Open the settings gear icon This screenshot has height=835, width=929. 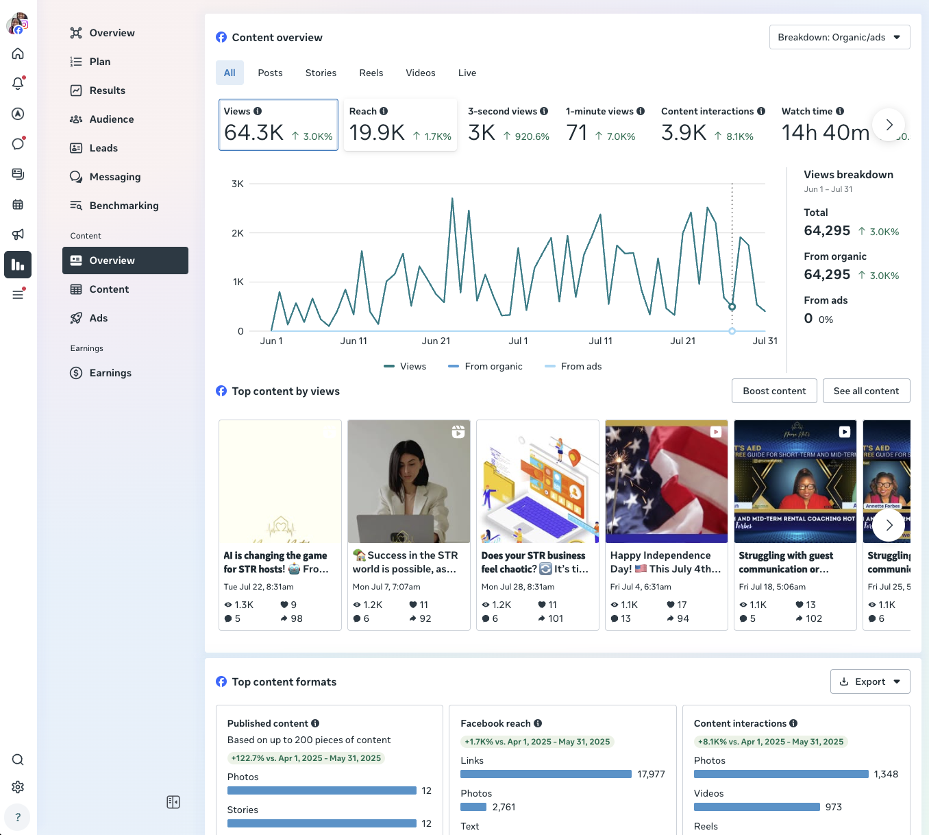tap(18, 787)
